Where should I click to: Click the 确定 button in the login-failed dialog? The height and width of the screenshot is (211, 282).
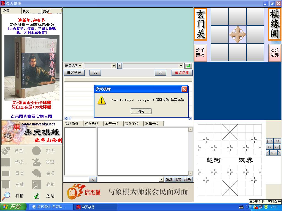point(141,111)
